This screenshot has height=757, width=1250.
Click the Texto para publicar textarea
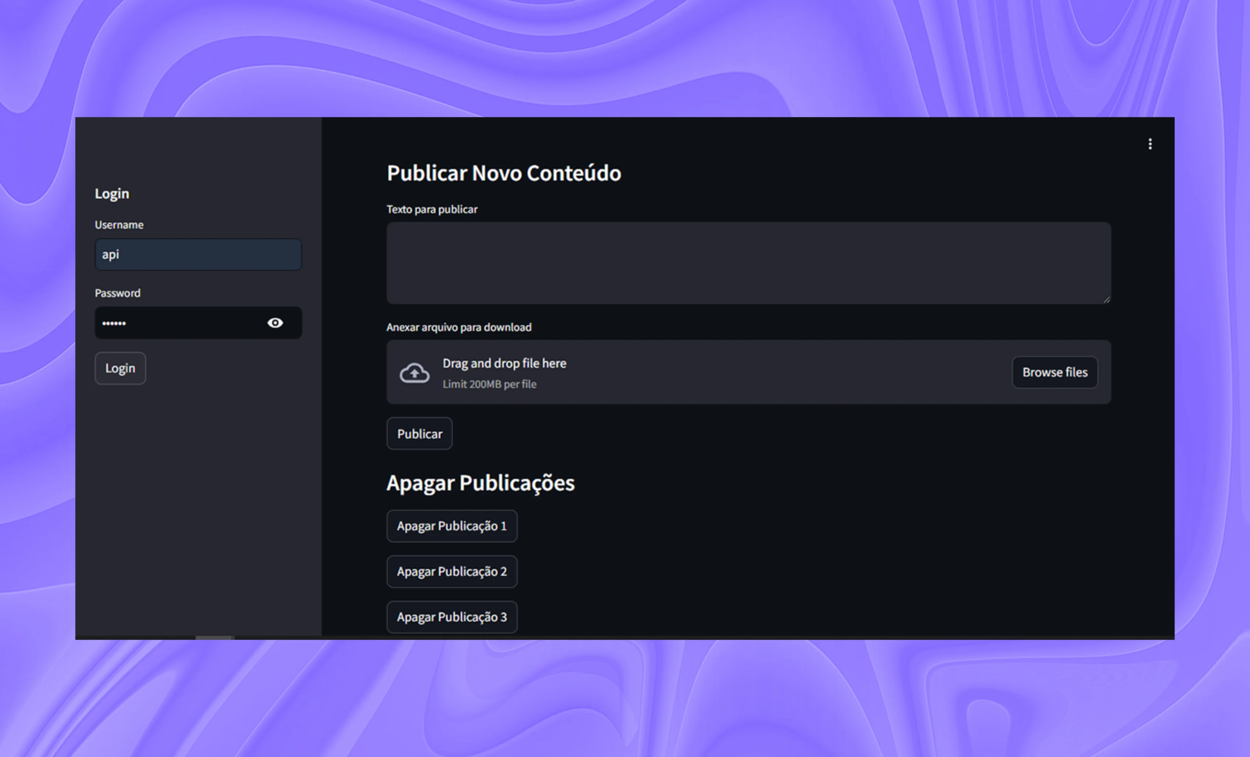click(748, 263)
